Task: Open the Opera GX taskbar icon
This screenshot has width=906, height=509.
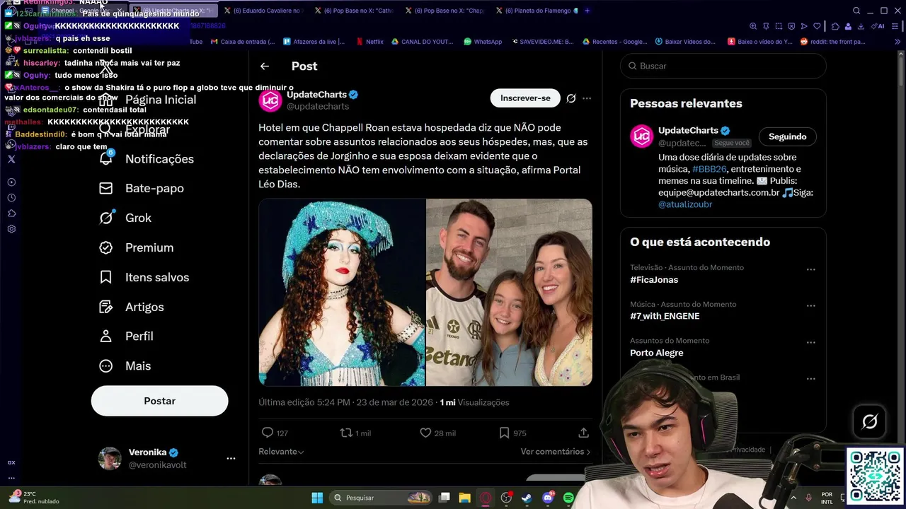Action: [x=486, y=498]
